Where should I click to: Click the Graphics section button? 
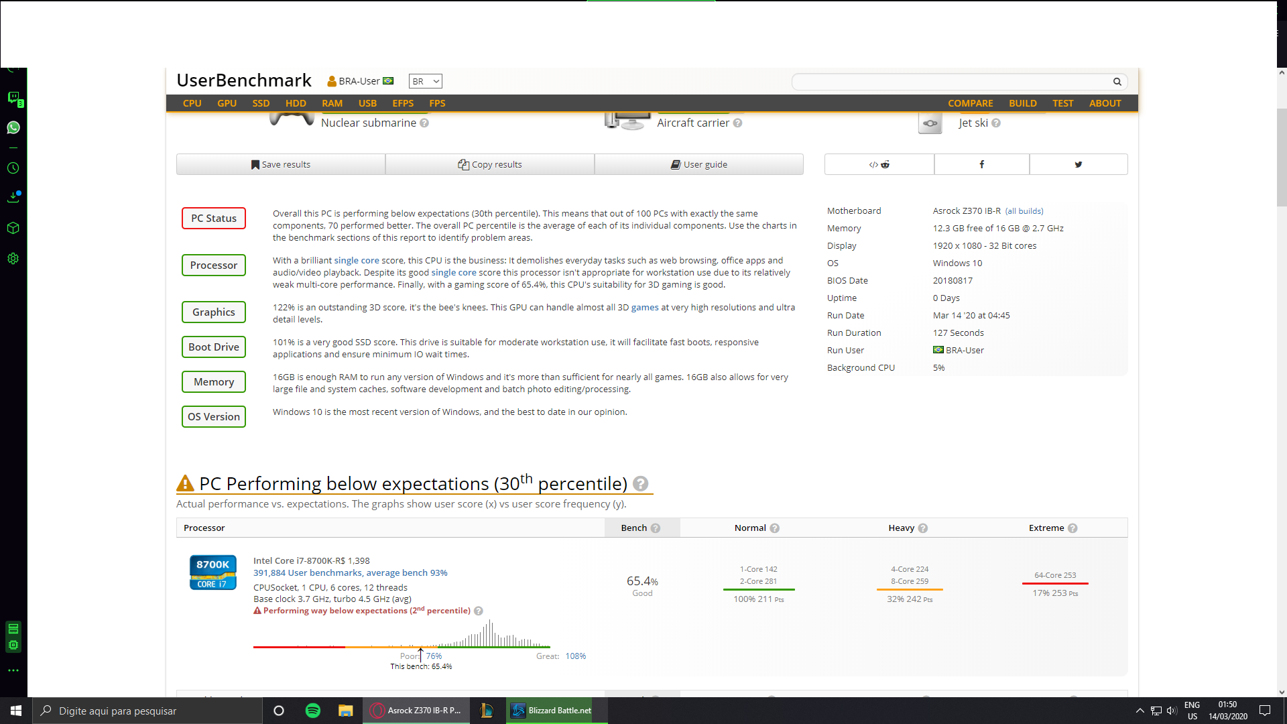pos(214,312)
